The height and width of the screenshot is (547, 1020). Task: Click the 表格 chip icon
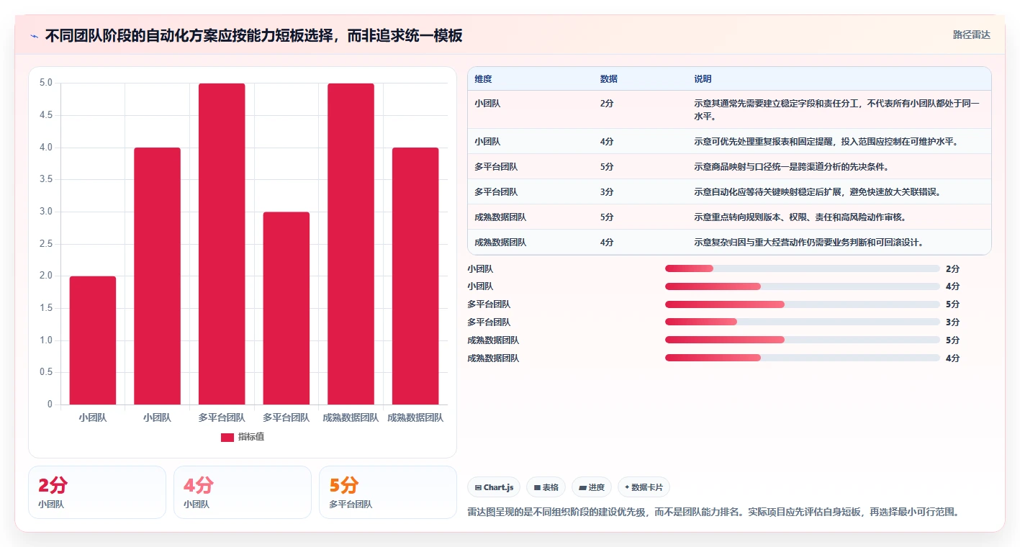pyautogui.click(x=537, y=487)
